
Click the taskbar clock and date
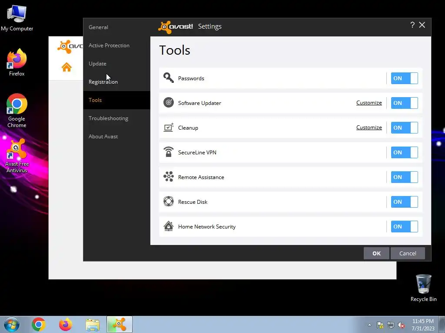(423, 325)
